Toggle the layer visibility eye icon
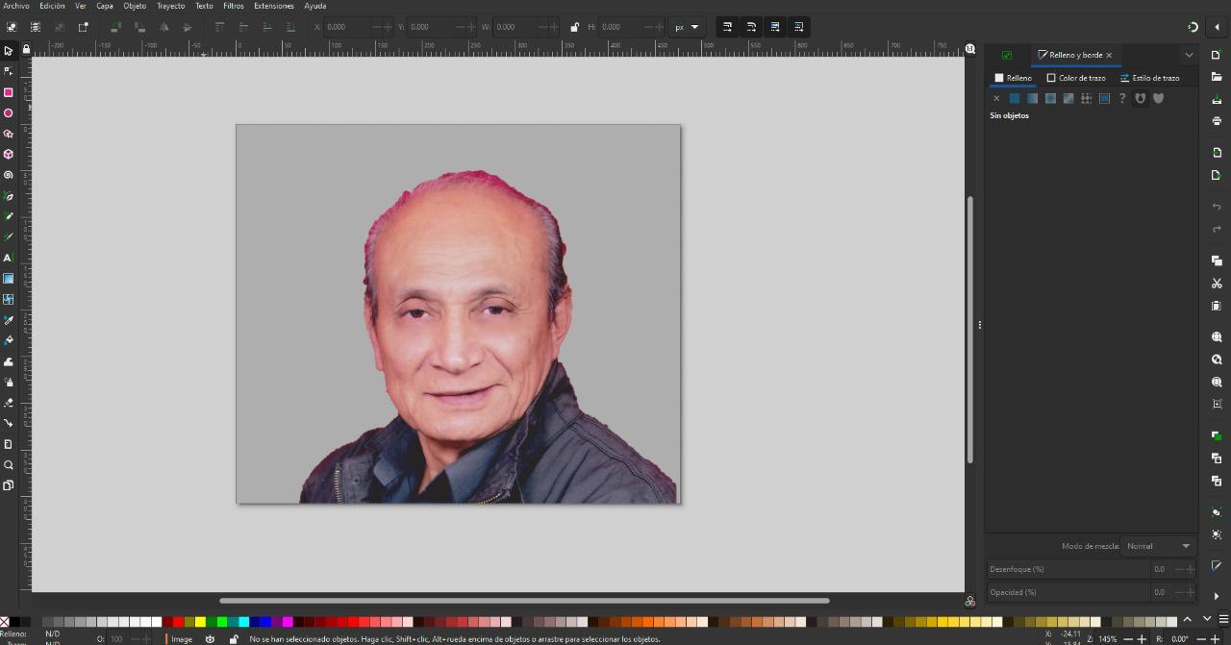 pos(210,639)
